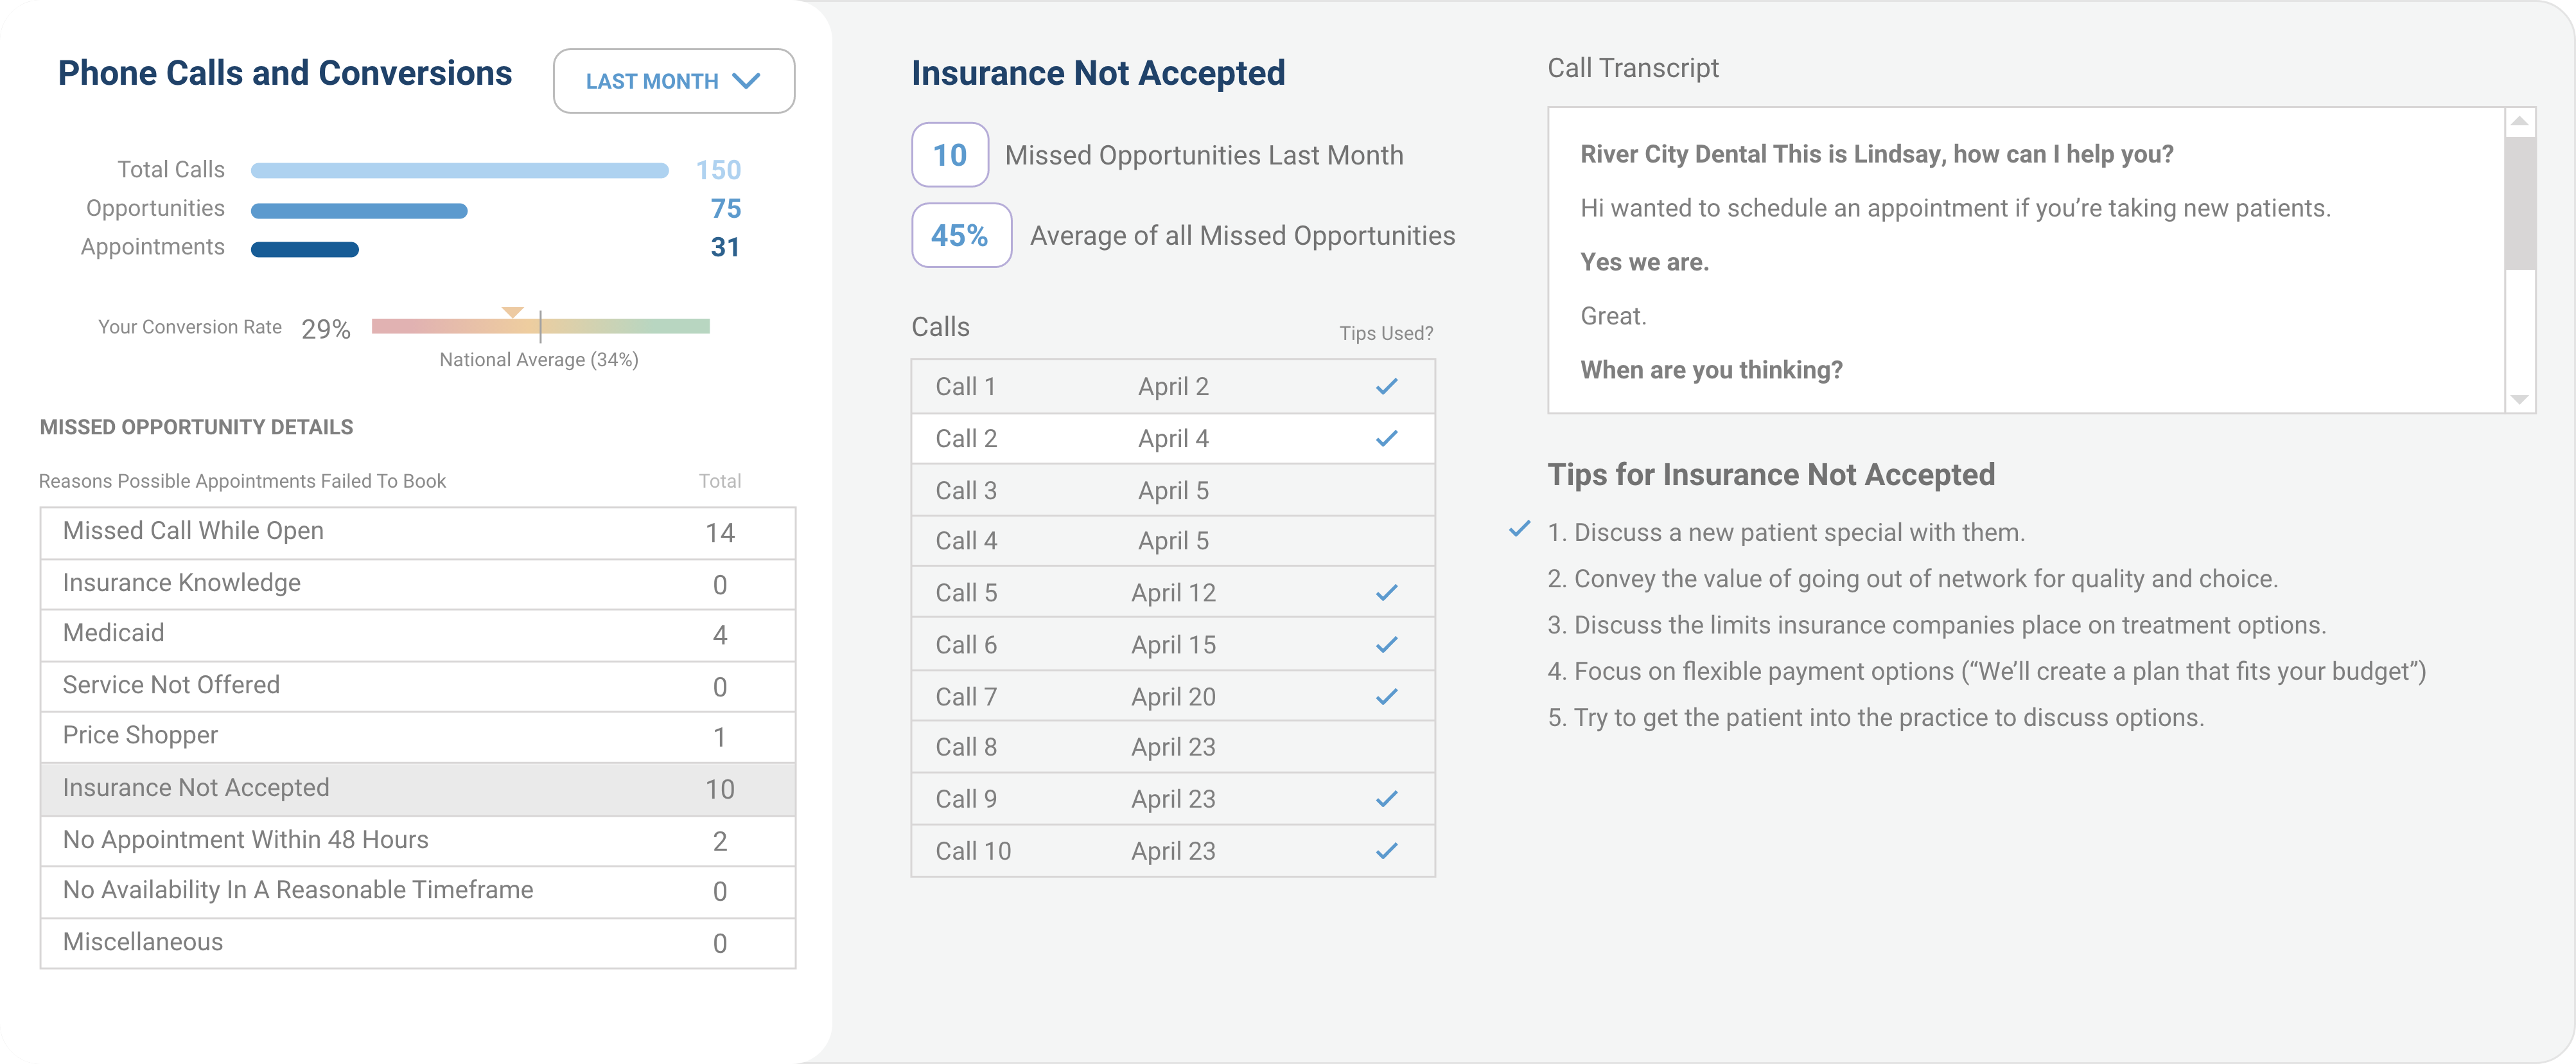Viewport: 2576px width, 1064px height.
Task: Open the Last Month period dropdown
Action: click(x=673, y=81)
